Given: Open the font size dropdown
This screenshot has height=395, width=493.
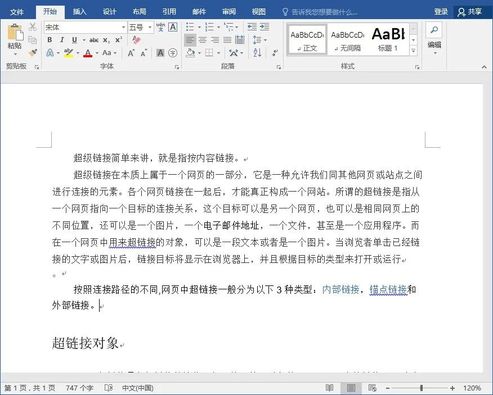Looking at the screenshot, I should [x=149, y=25].
